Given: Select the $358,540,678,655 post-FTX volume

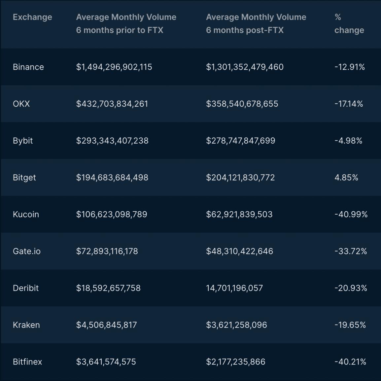Looking at the screenshot, I should (242, 104).
